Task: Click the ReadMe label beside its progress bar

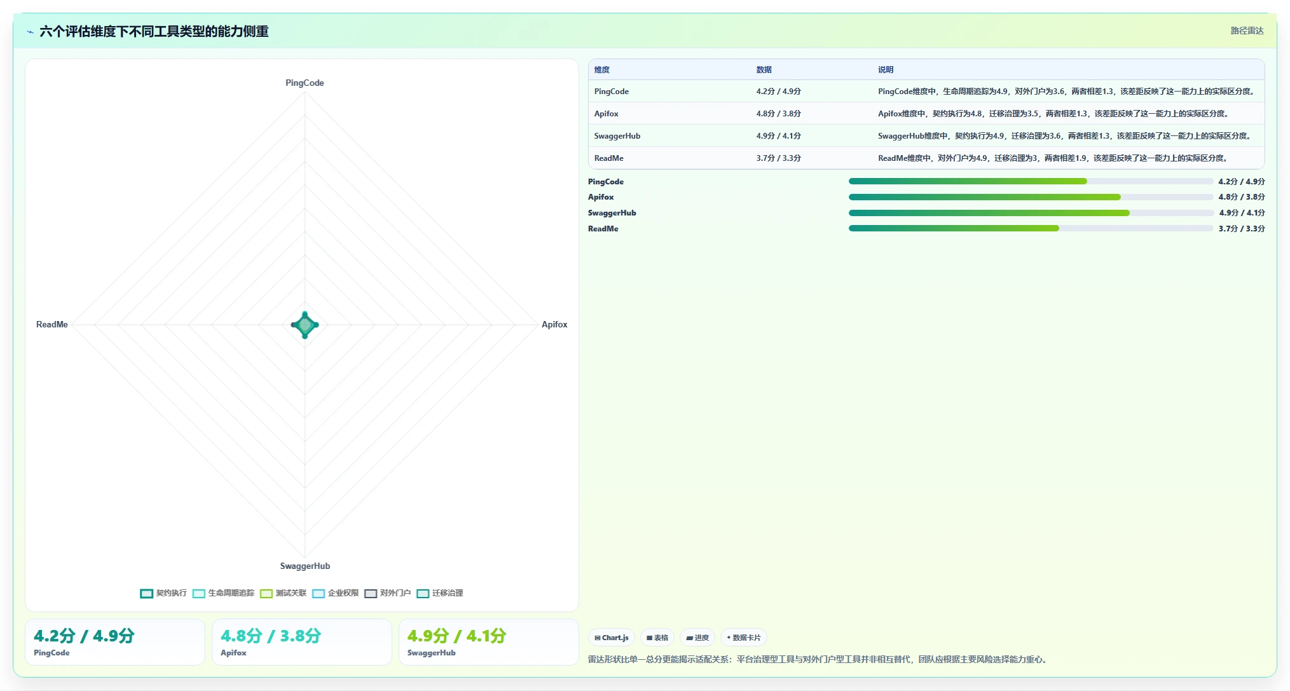Action: pos(603,229)
